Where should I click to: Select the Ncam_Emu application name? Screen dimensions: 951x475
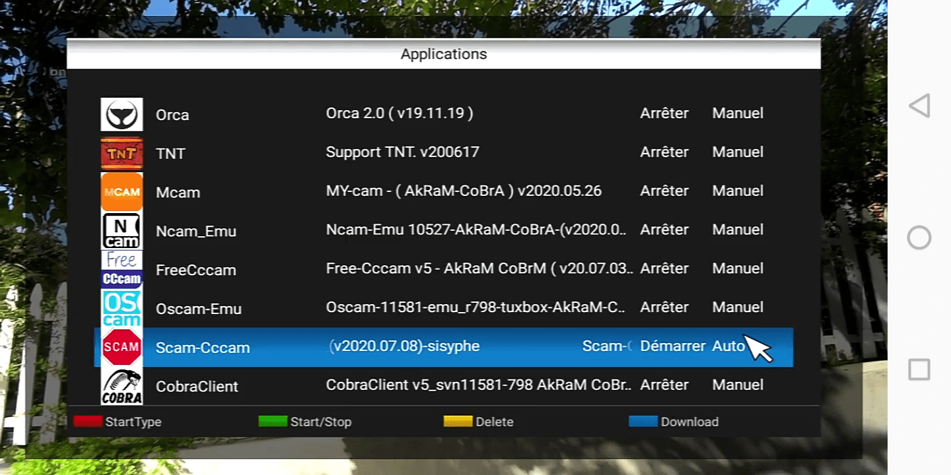[196, 232]
